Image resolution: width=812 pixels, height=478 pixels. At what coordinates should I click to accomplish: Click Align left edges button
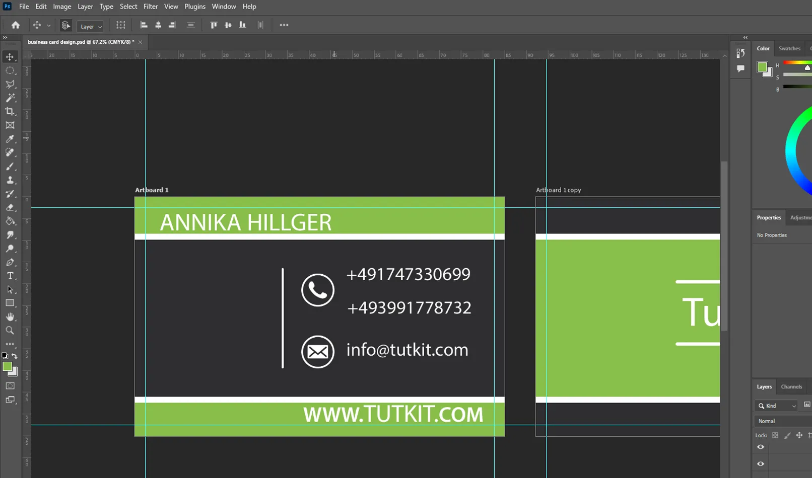click(144, 25)
